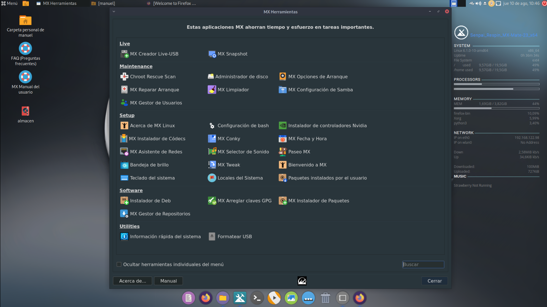Open MX Limpiador
The image size is (547, 307).
pyautogui.click(x=229, y=90)
